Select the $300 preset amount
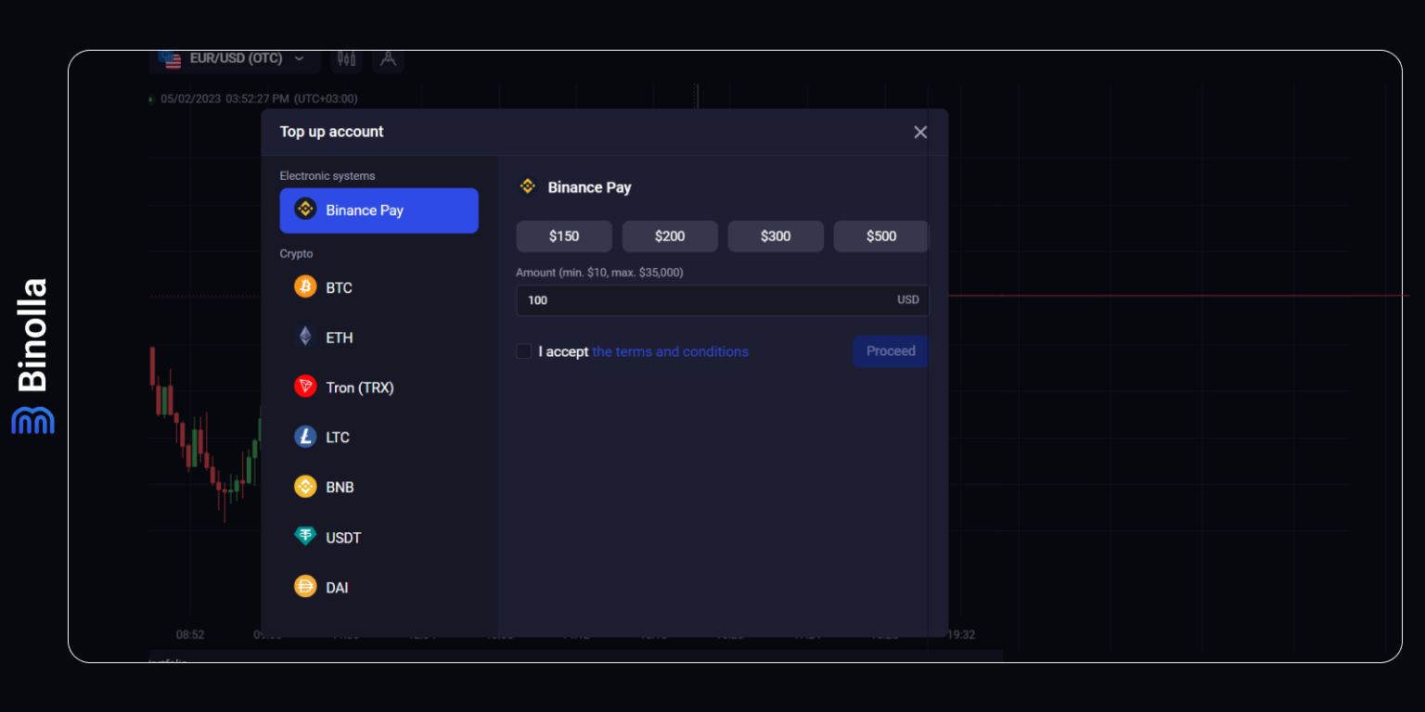The width and height of the screenshot is (1425, 712). pos(776,235)
